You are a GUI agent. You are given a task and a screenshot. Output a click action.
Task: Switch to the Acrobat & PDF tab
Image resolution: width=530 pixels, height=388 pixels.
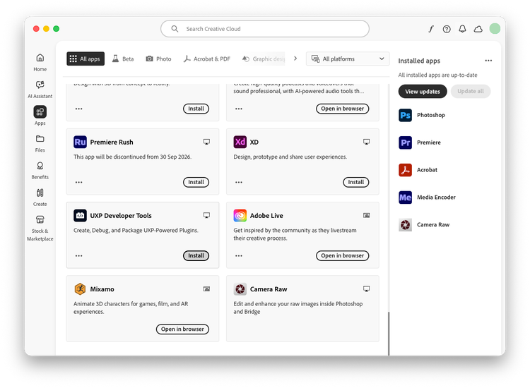[207, 59]
